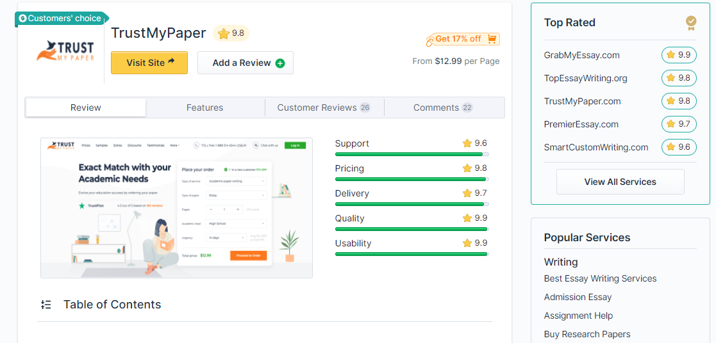This screenshot has height=343, width=716.
Task: Click GrabMyEssay 9.9 rating badge
Action: point(679,55)
